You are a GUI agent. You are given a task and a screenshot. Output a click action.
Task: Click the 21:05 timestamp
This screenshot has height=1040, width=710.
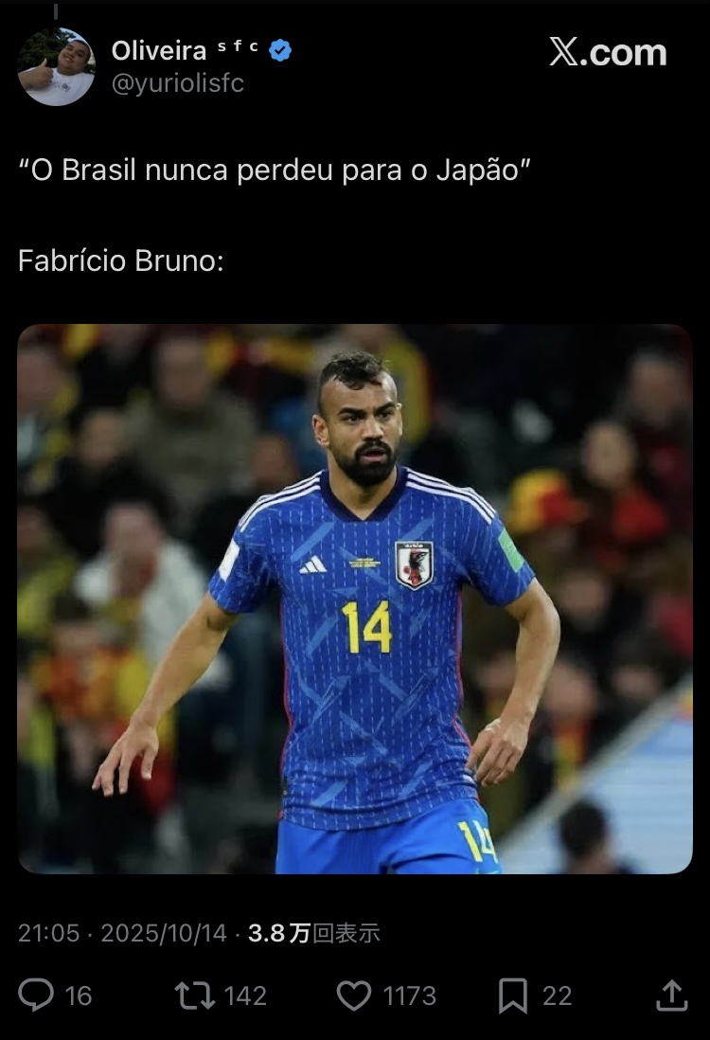(48, 933)
